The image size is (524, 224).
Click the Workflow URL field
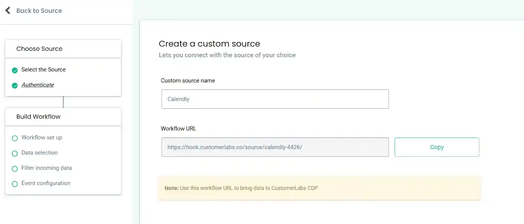click(x=275, y=147)
